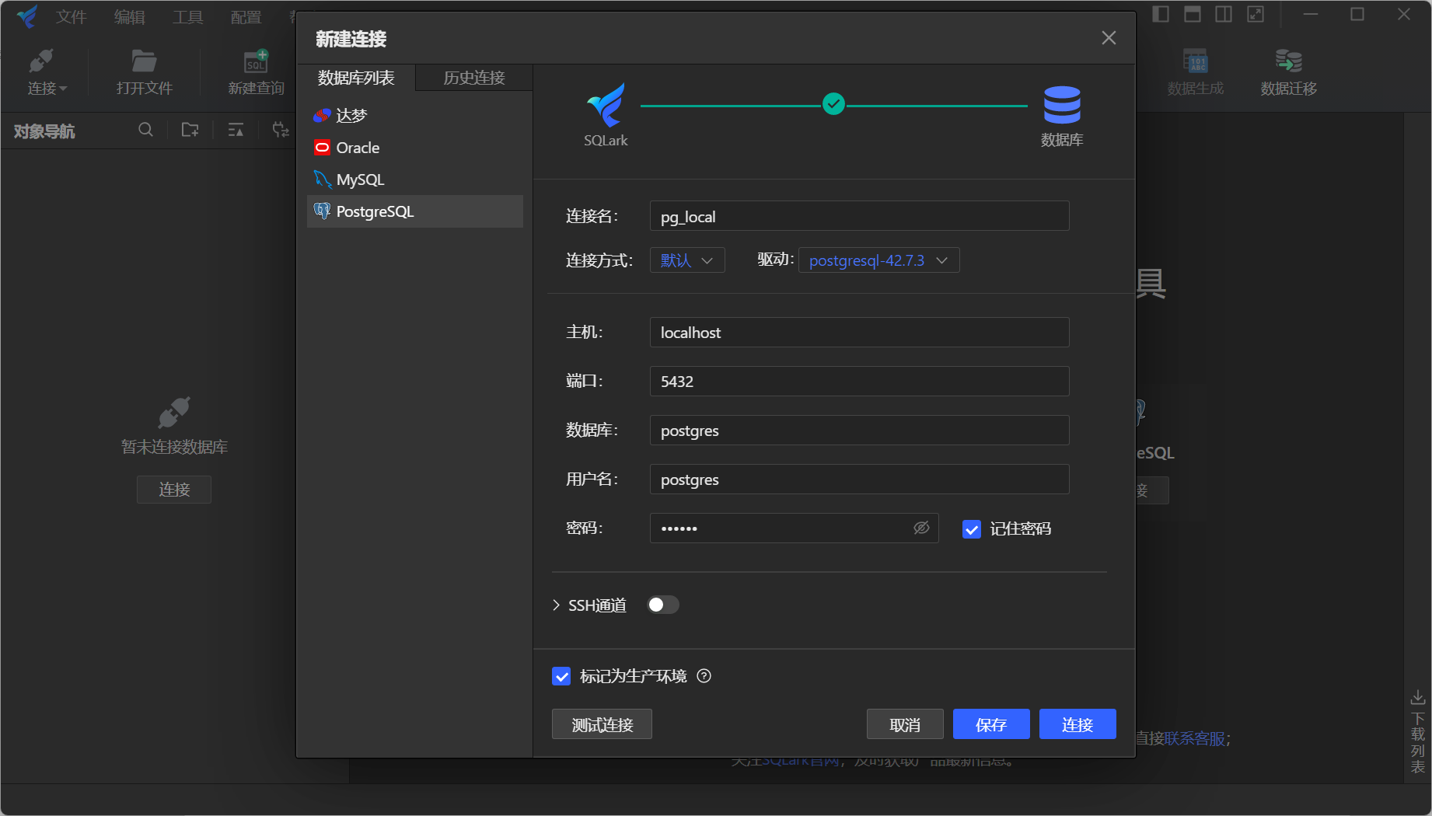
Task: Click the 用户名 input field
Action: (859, 479)
